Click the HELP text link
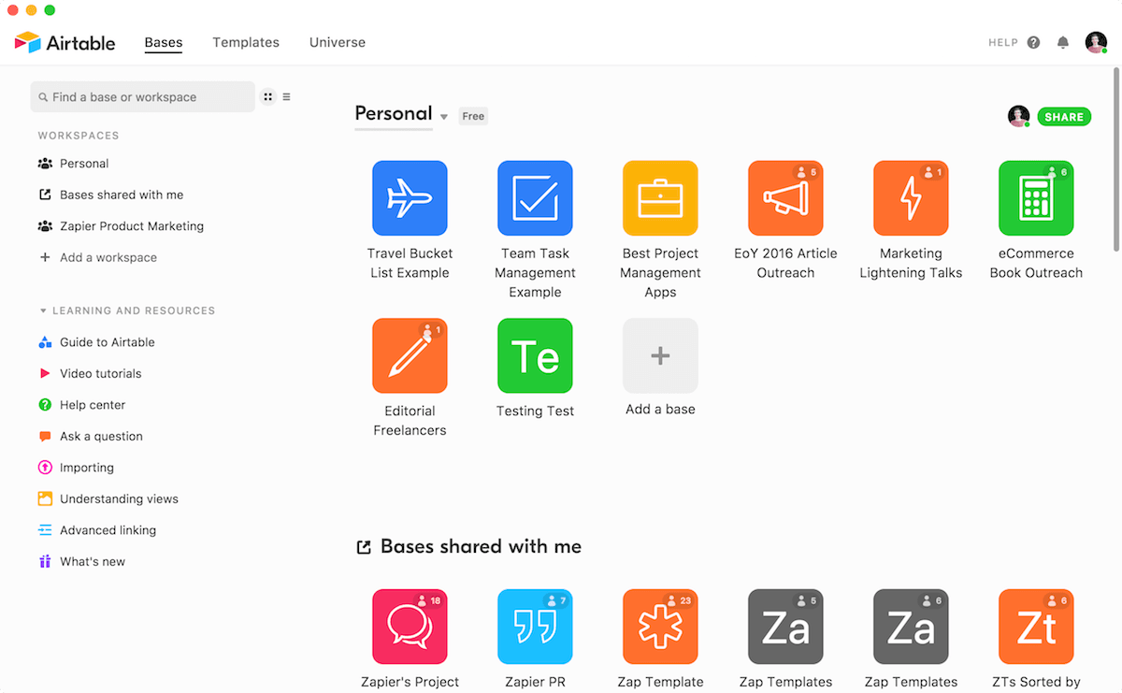 (1003, 43)
